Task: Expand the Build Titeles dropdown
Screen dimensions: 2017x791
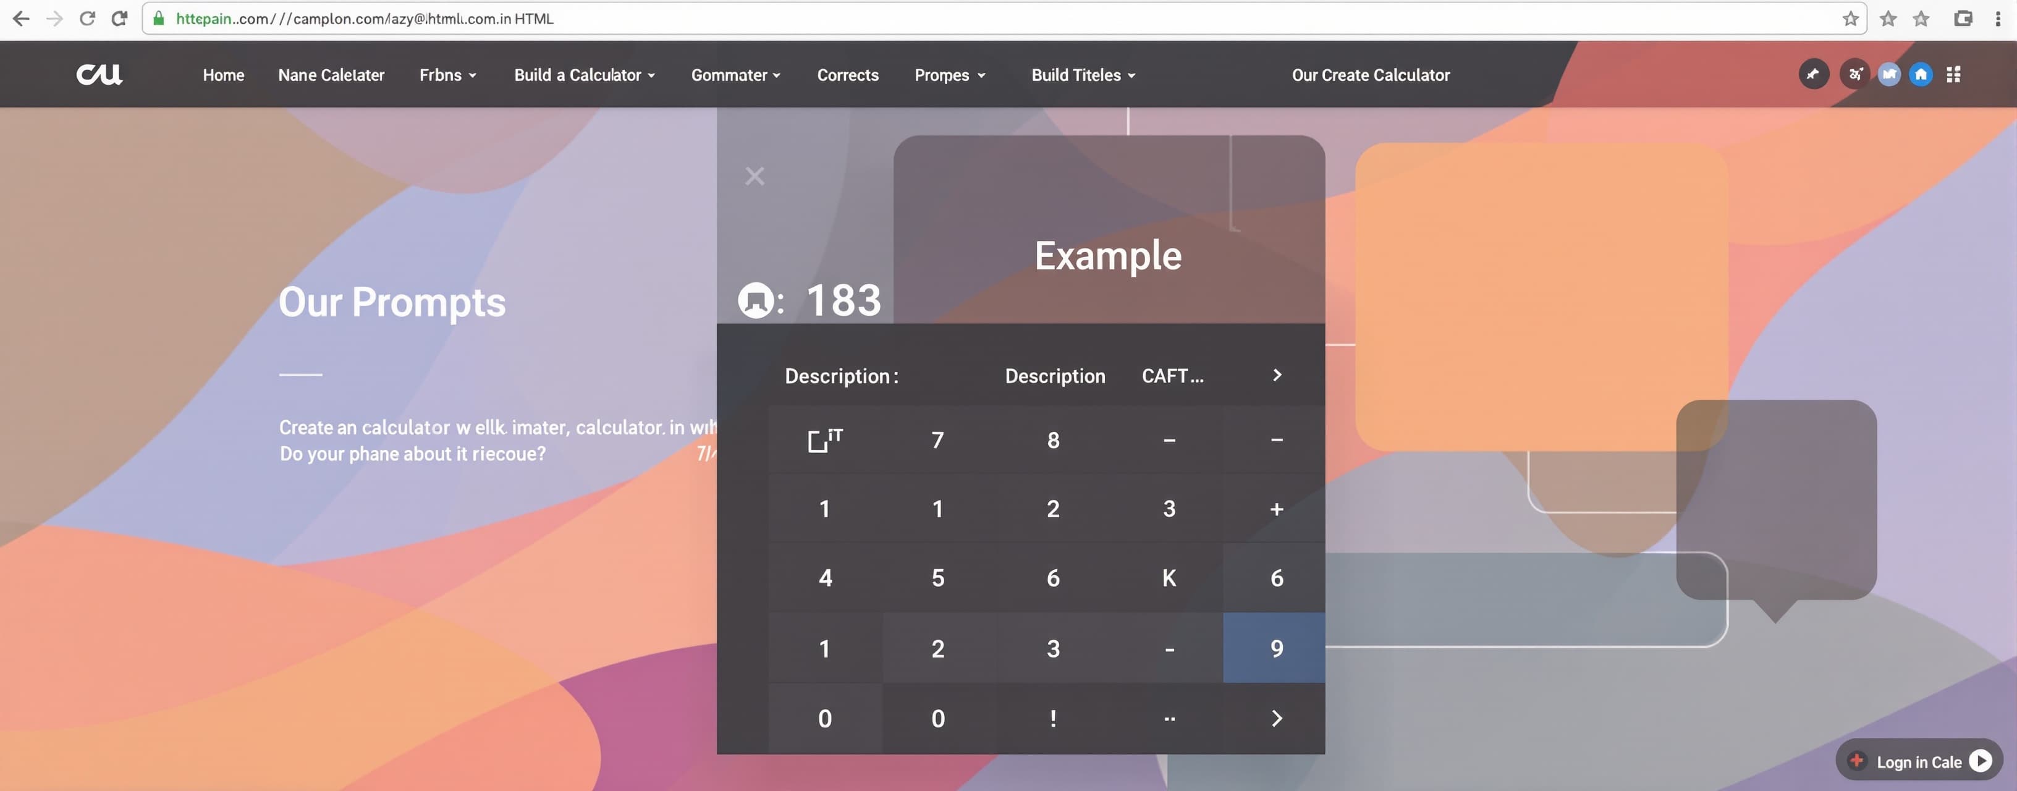Action: pyautogui.click(x=1083, y=75)
